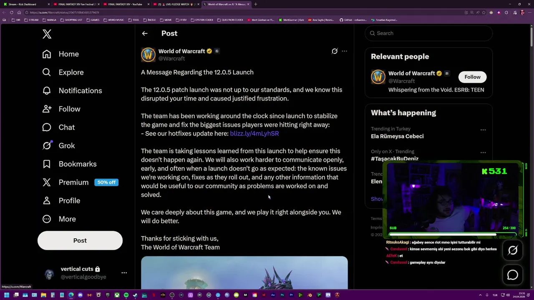534x300 pixels.
Task: Open account menu for vertical cuts
Action: tap(124, 273)
